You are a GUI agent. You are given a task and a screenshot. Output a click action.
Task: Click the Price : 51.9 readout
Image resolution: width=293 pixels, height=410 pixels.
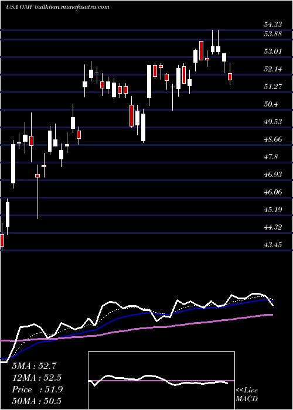(38, 389)
